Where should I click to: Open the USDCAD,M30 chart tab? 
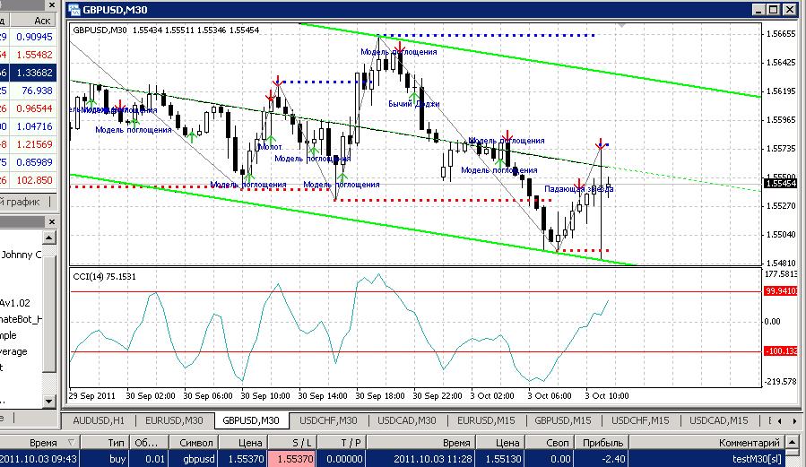407,420
